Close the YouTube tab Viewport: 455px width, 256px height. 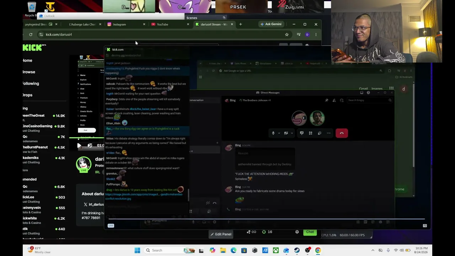[x=188, y=25]
